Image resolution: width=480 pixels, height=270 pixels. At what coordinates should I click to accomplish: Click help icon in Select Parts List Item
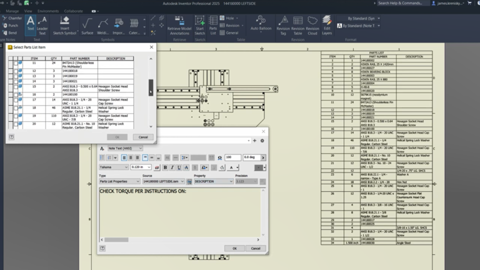point(11,137)
